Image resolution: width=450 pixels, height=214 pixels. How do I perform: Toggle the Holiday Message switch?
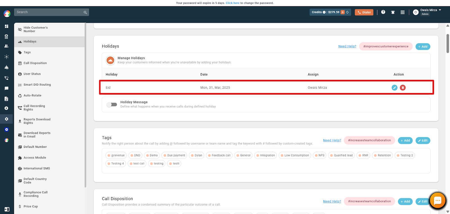pos(112,104)
